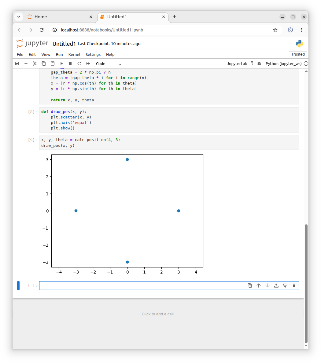
Task: Go back in browser history
Action: point(20,30)
